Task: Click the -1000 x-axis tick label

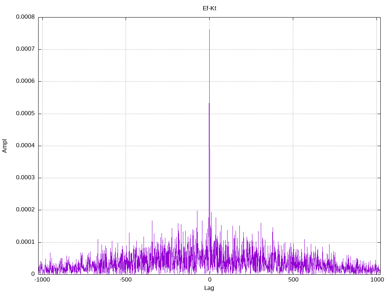Action: pyautogui.click(x=42, y=280)
